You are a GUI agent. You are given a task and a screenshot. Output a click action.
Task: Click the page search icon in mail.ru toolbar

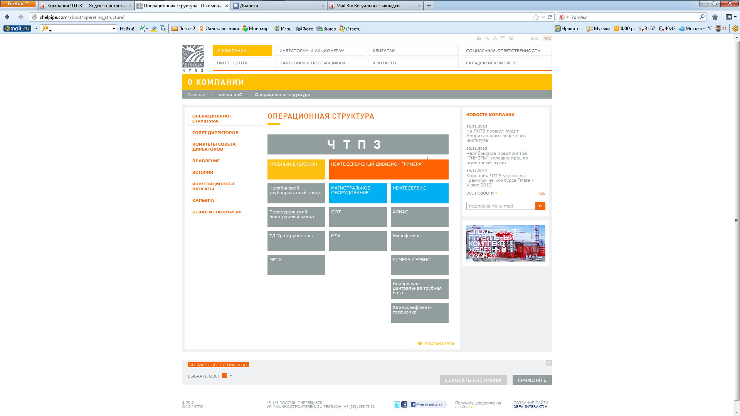point(163,29)
